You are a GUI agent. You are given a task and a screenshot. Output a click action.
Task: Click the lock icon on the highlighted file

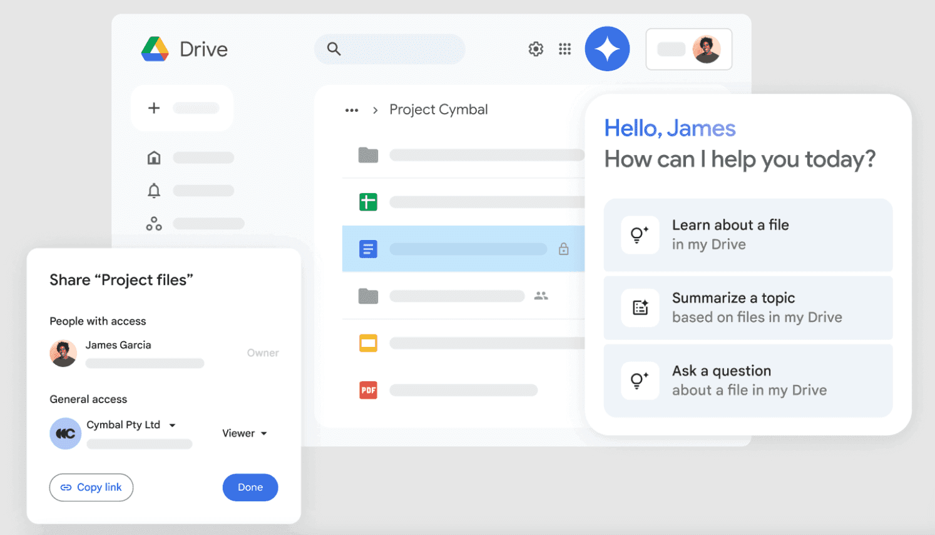point(563,249)
